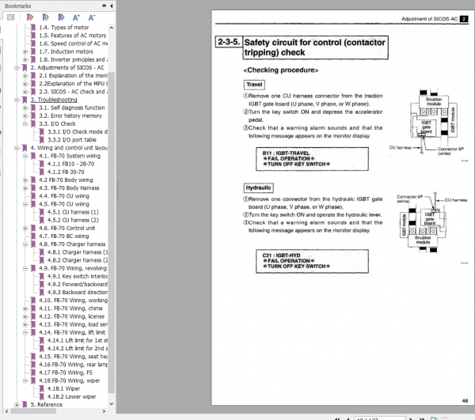475x420 pixels.
Task: Click the bookmarks vertical scrollbar thumb
Action: (x=111, y=233)
